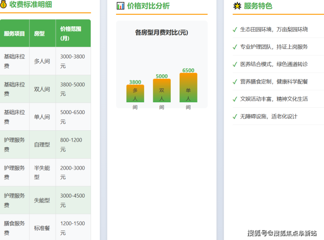Click the 6500 单人间 bar in chart
The image size is (324, 240).
click(188, 87)
